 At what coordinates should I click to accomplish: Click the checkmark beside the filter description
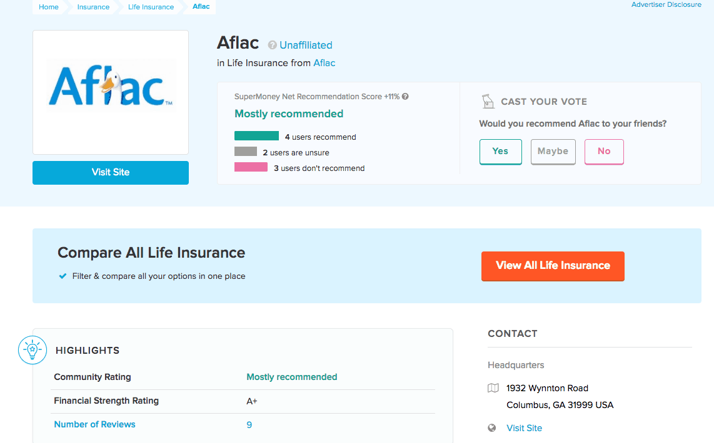(63, 276)
